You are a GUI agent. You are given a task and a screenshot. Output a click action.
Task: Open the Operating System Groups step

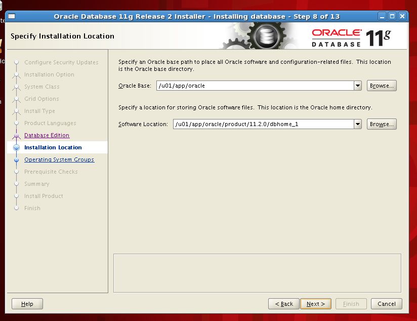coord(59,159)
